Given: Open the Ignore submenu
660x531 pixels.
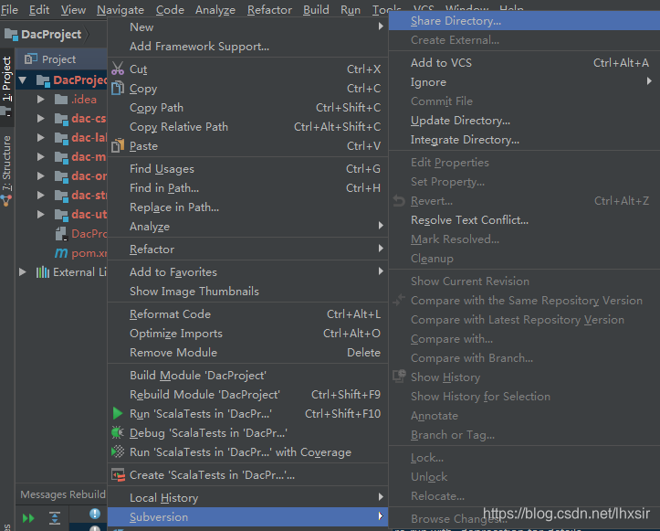Looking at the screenshot, I should 524,82.
